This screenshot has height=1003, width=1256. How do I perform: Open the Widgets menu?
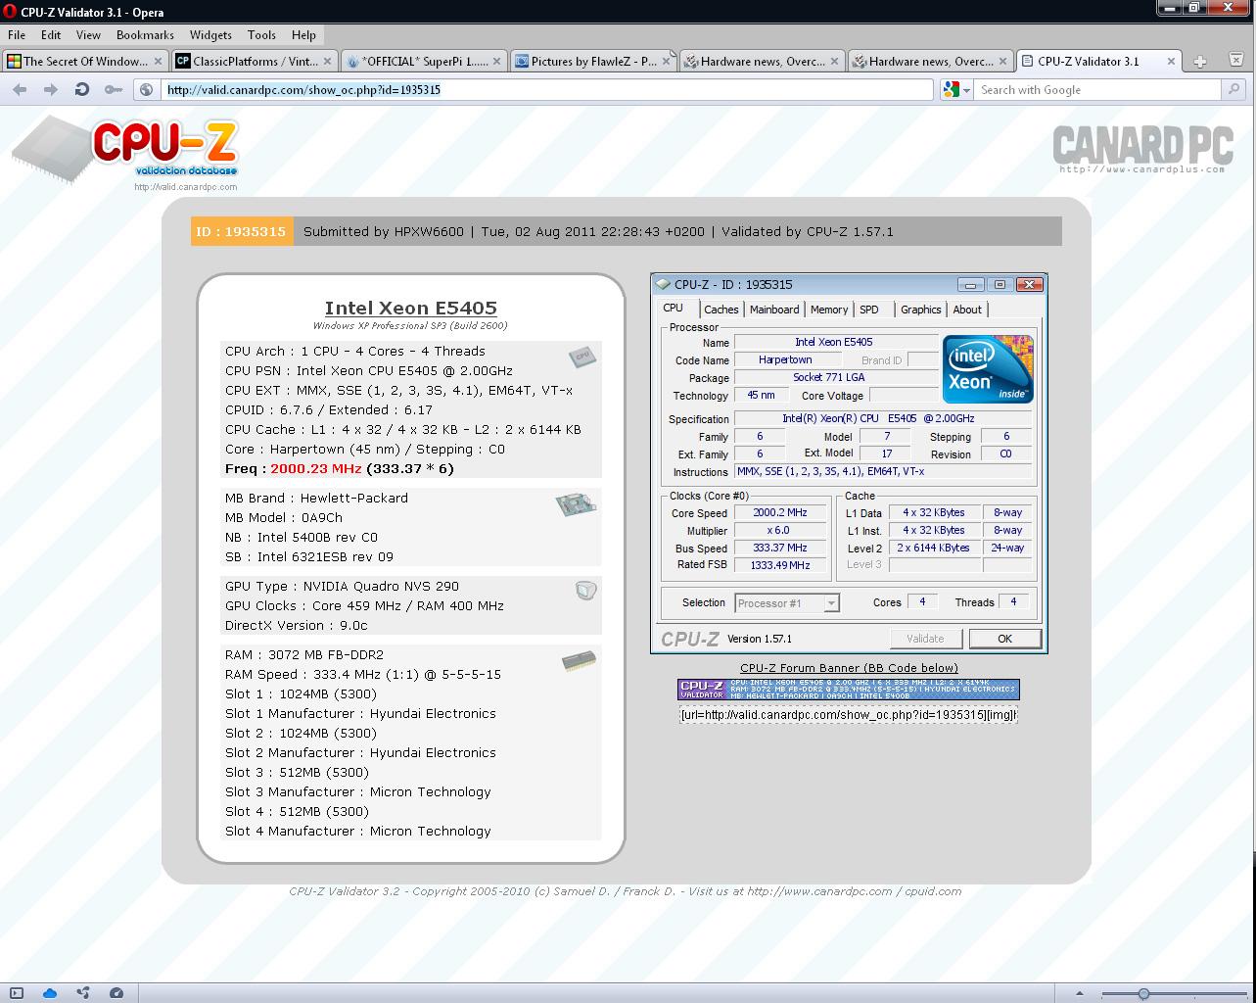coord(210,34)
